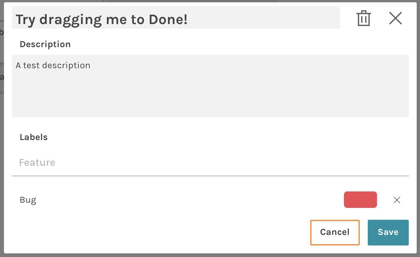
Task: Close the card dialog with the X icon
Action: pyautogui.click(x=395, y=18)
